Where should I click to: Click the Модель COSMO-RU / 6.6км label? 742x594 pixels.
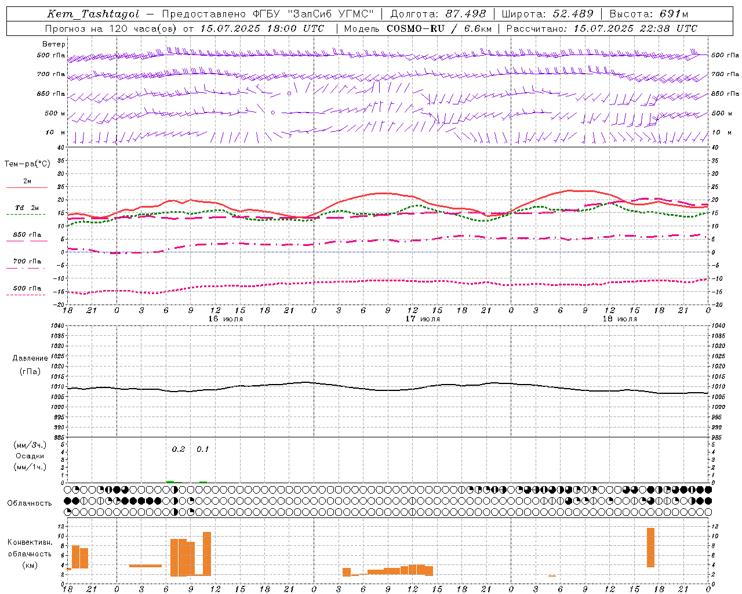(418, 28)
